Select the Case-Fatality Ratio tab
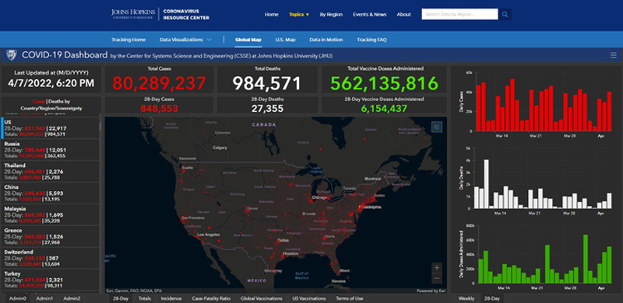 (211, 298)
